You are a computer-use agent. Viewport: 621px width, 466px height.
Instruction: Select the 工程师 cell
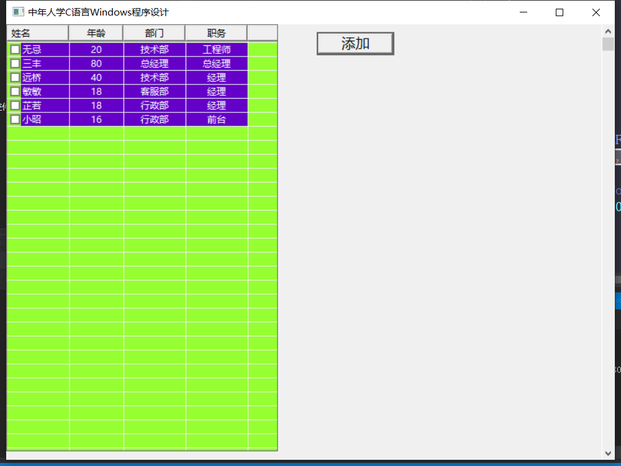[x=217, y=50]
